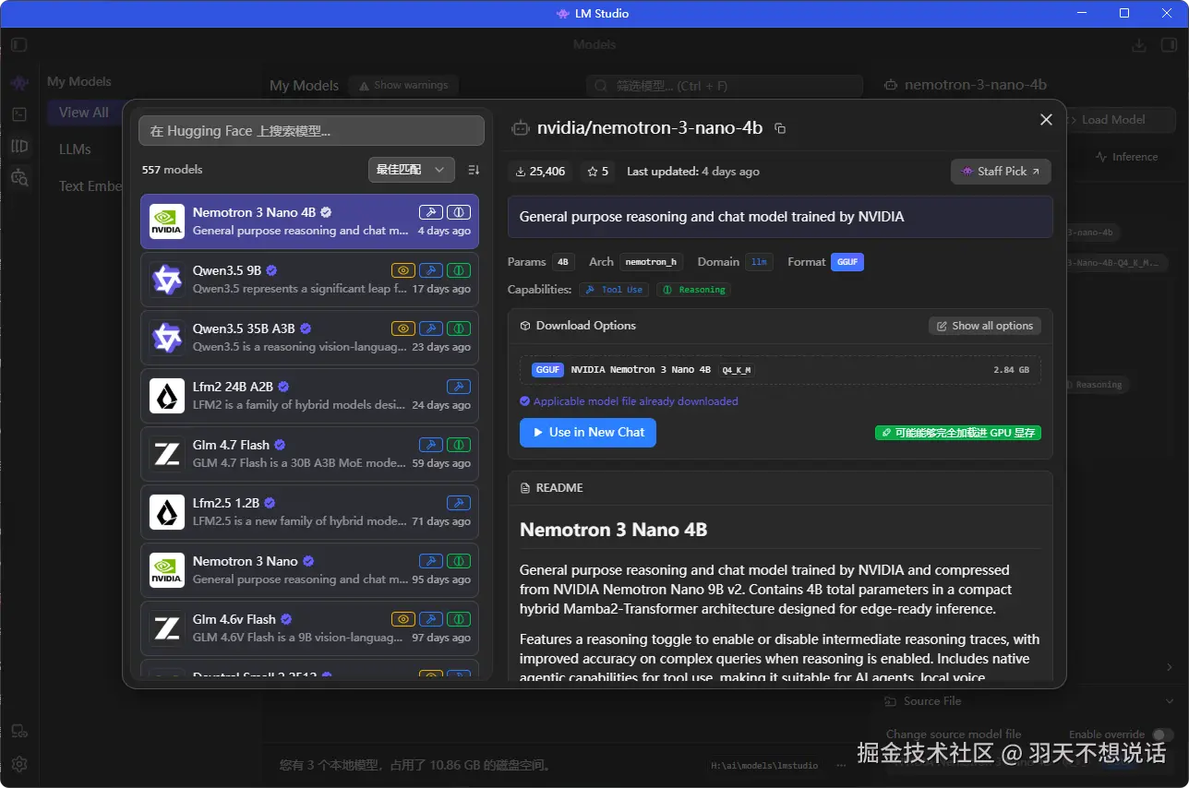Open the Staff Pick link

coord(1001,172)
